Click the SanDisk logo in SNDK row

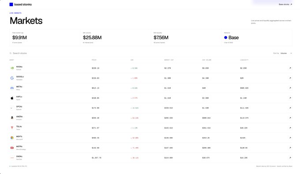[x=12, y=158]
